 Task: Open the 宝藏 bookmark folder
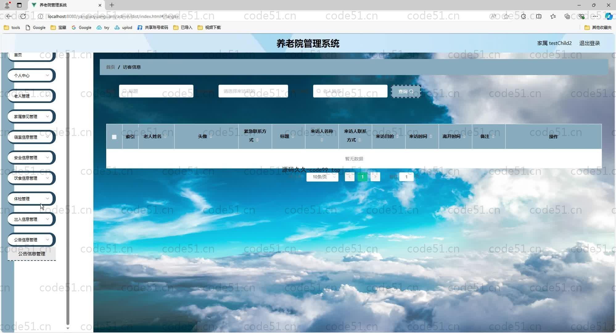point(58,27)
